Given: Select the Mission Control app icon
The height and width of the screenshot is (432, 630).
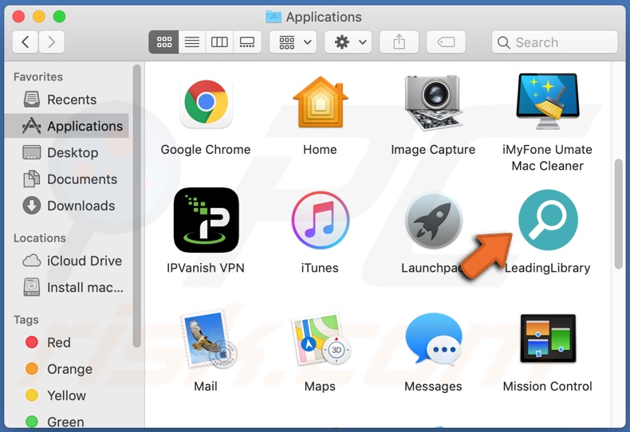Looking at the screenshot, I should (548, 339).
